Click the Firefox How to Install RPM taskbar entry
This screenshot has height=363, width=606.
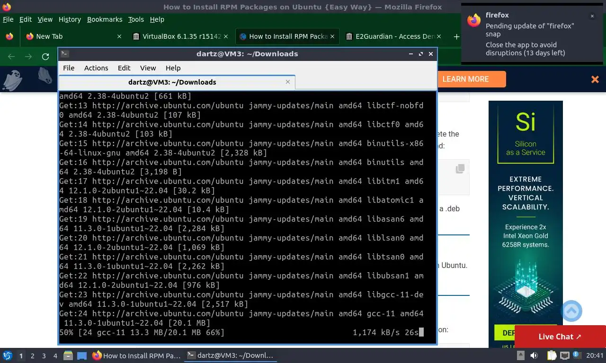tap(136, 355)
